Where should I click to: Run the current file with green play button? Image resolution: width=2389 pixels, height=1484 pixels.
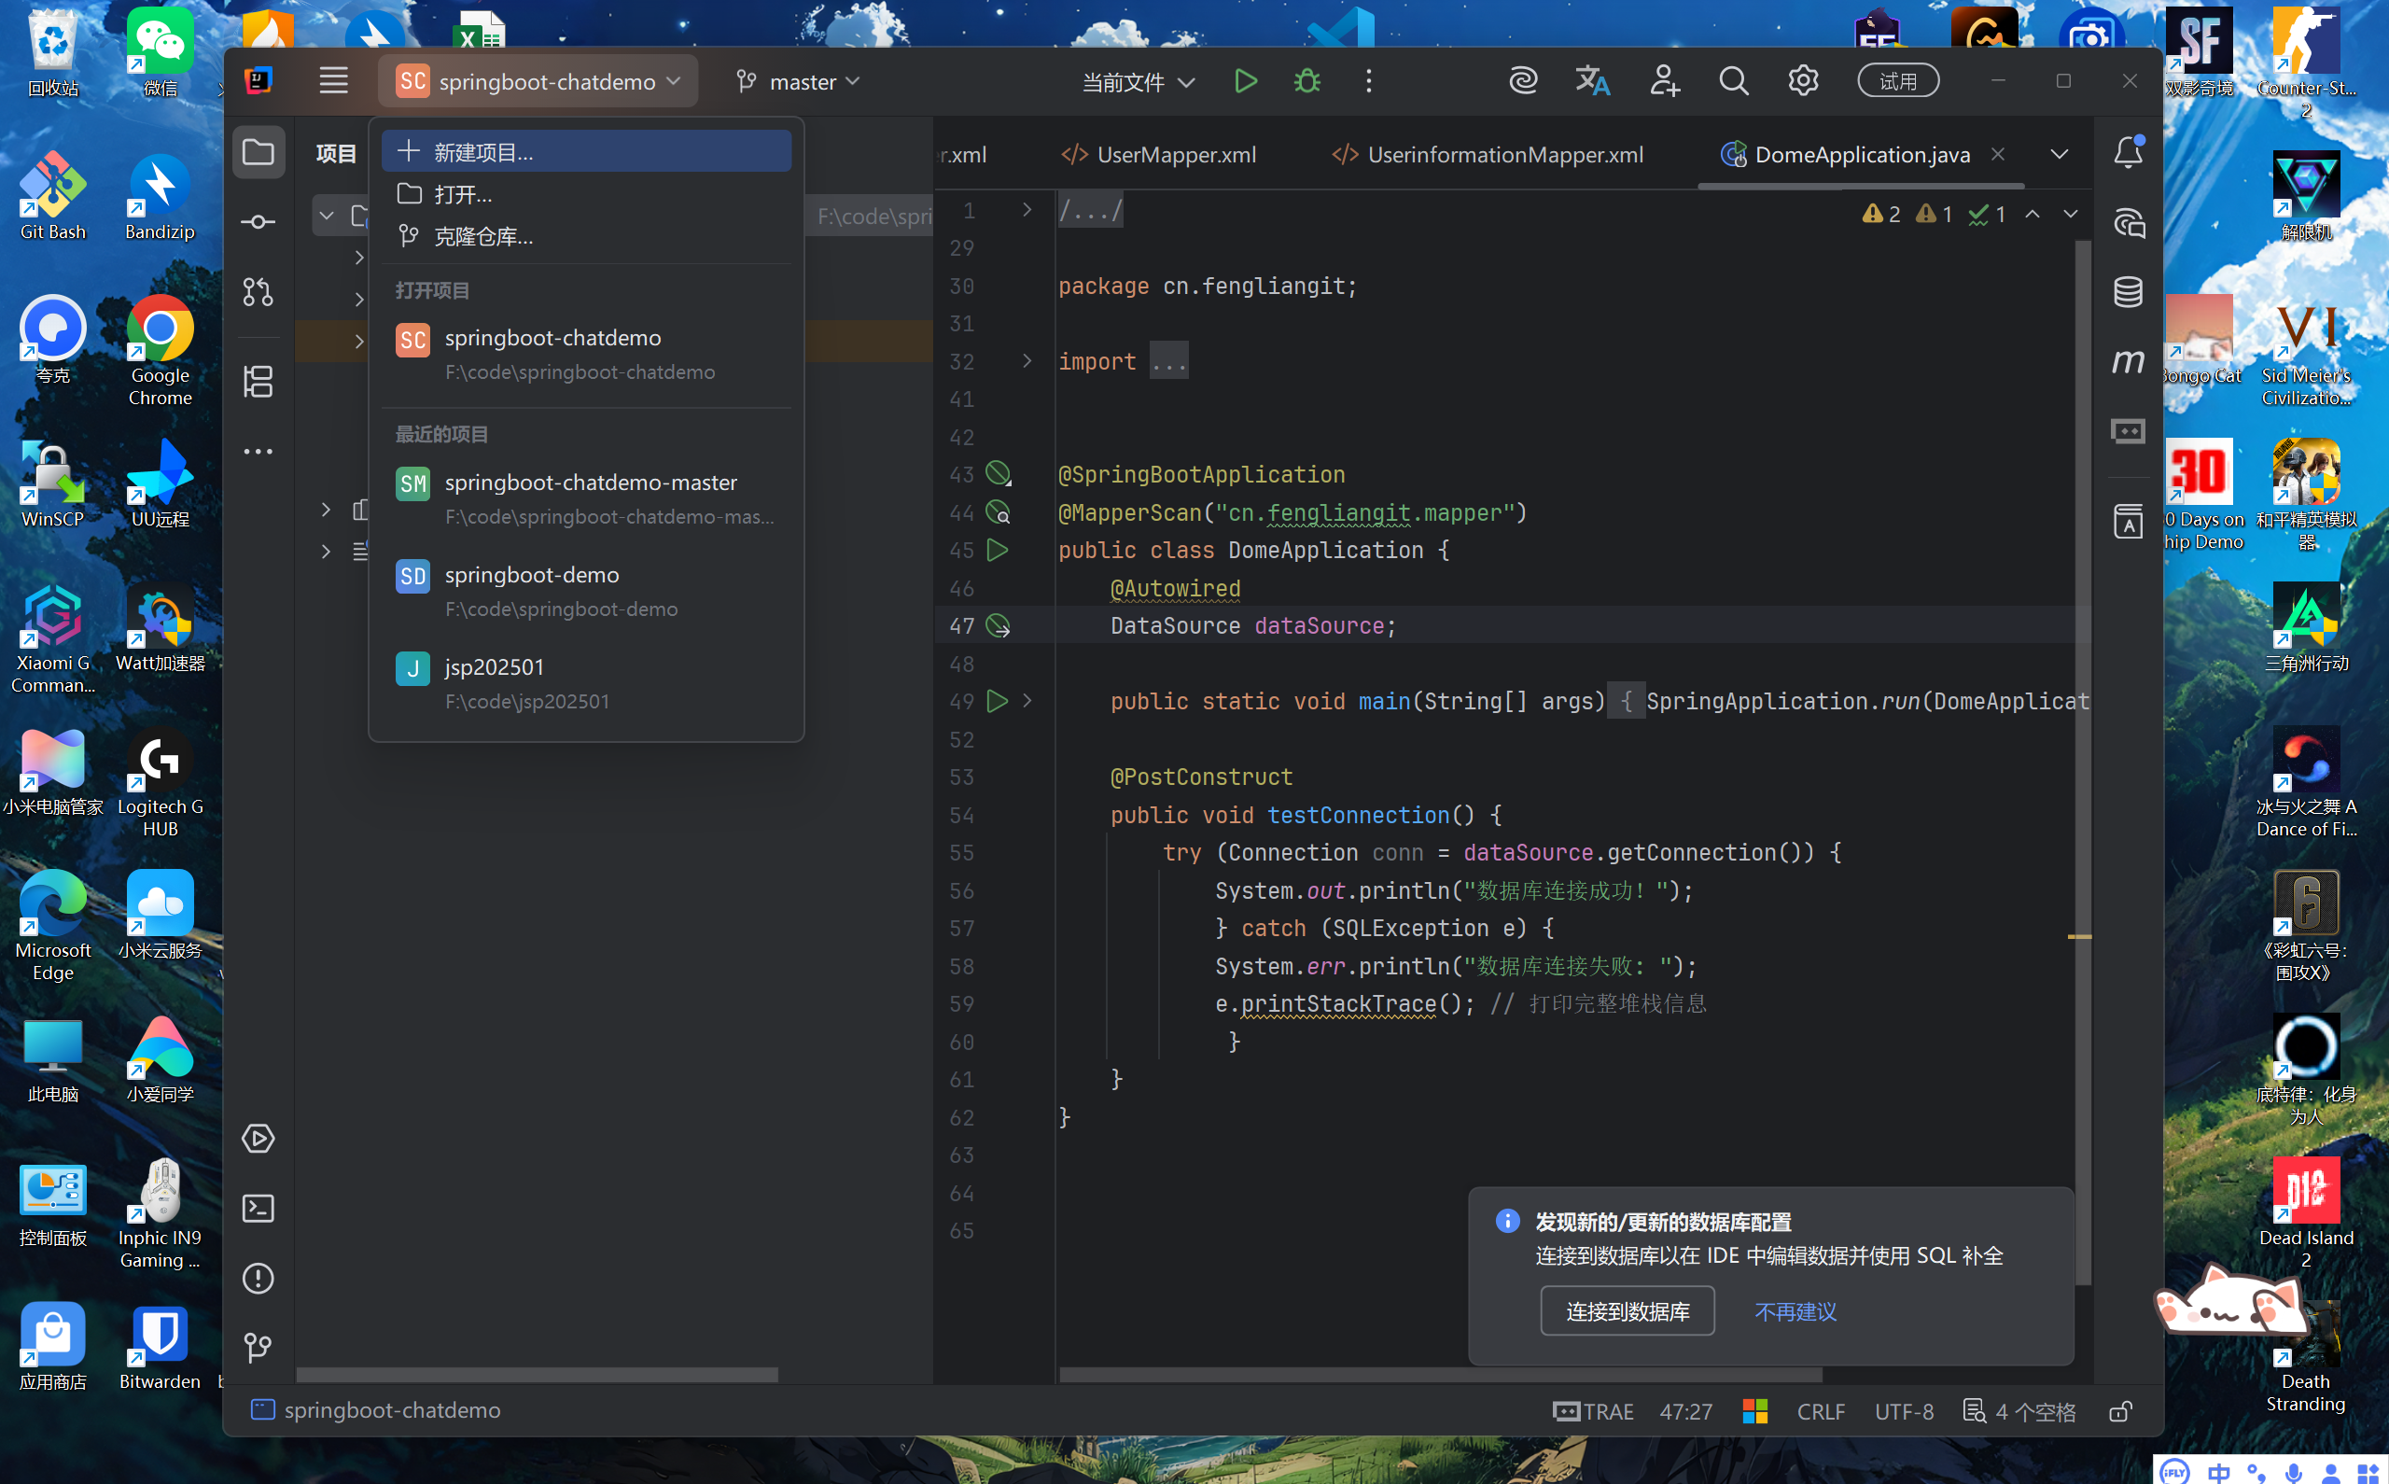coord(1245,81)
